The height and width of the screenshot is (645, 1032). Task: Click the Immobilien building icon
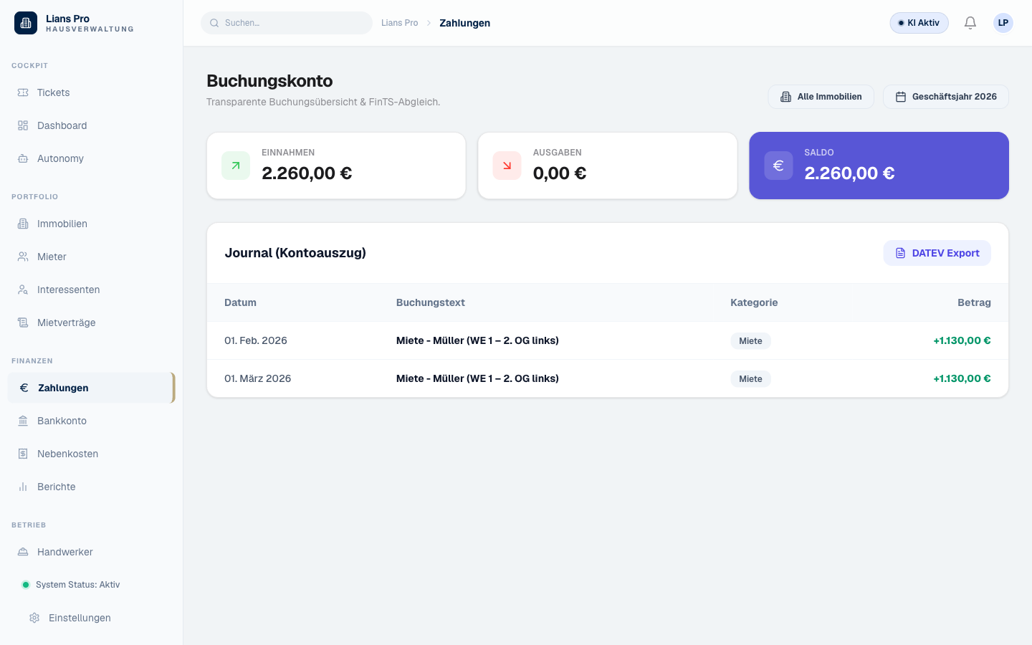pyautogui.click(x=23, y=224)
